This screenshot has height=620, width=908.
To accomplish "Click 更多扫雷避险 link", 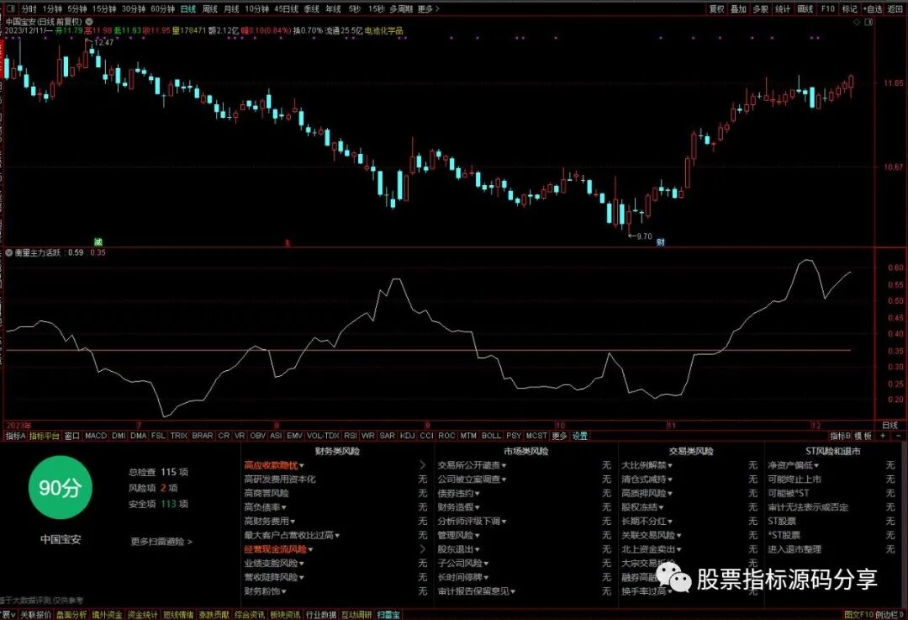I will tap(161, 541).
